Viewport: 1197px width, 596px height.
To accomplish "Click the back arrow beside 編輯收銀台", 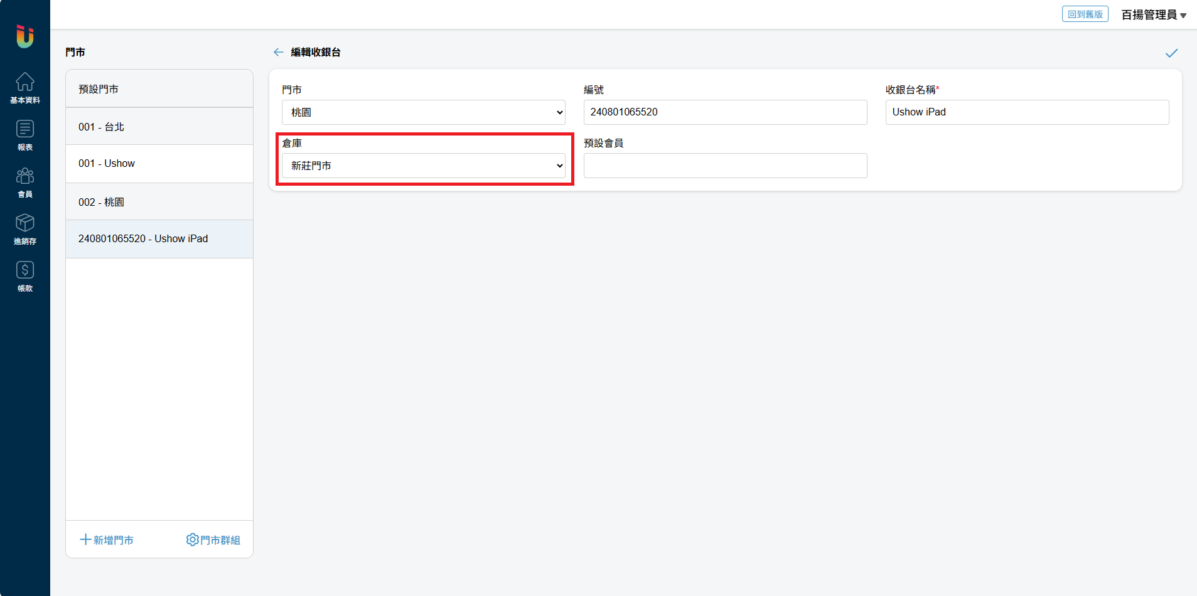I will [x=279, y=52].
